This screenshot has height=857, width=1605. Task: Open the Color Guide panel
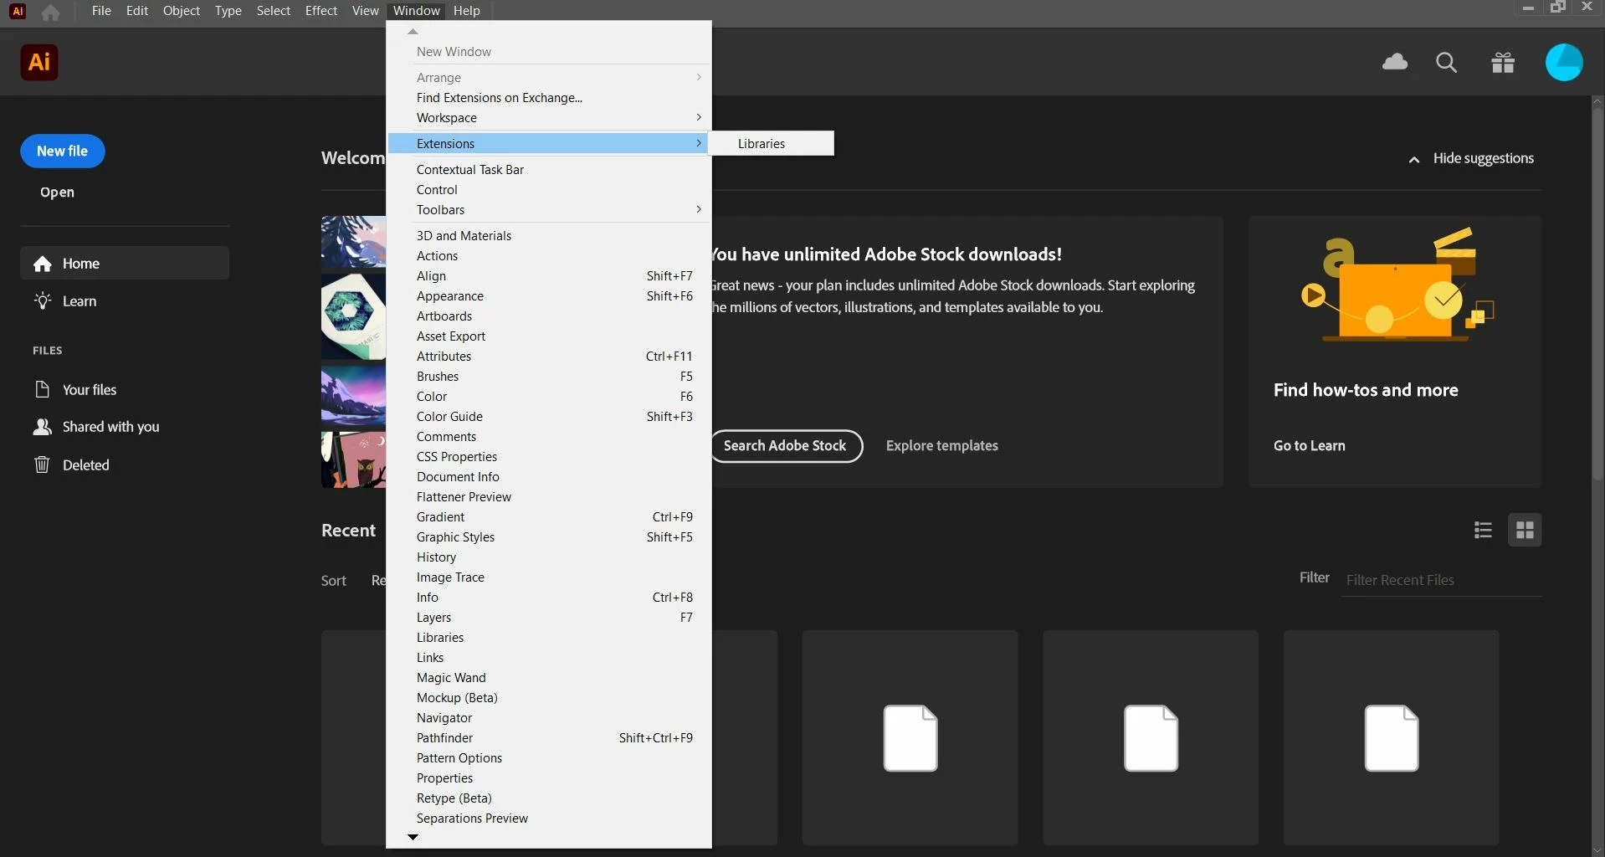coord(549,417)
